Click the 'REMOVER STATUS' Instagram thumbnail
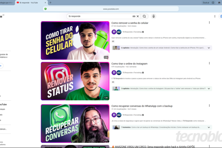This screenshot has height=148, width=222. pos(75,81)
